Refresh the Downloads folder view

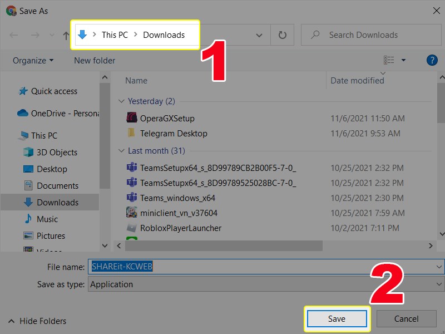(x=283, y=35)
